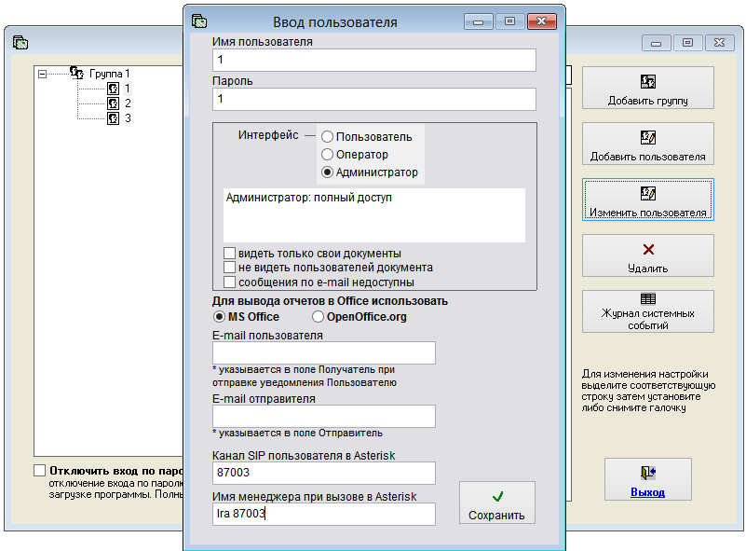This screenshot has height=551, width=746.
Task: Enable не видеть пользователей документа checkbox
Action: (229, 268)
